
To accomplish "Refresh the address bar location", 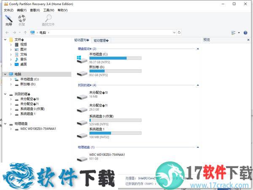I will click(179, 33).
